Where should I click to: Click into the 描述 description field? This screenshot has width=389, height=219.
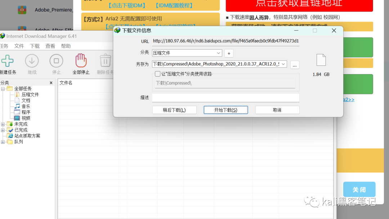click(x=226, y=97)
